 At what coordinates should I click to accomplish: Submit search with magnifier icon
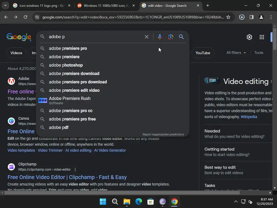(181, 37)
